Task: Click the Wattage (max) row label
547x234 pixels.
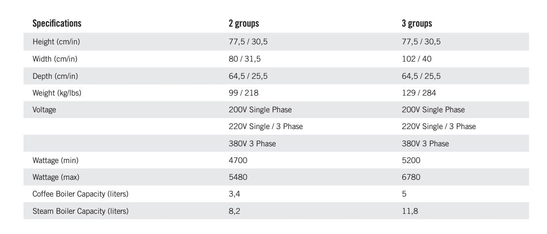Action: pyautogui.click(x=56, y=177)
